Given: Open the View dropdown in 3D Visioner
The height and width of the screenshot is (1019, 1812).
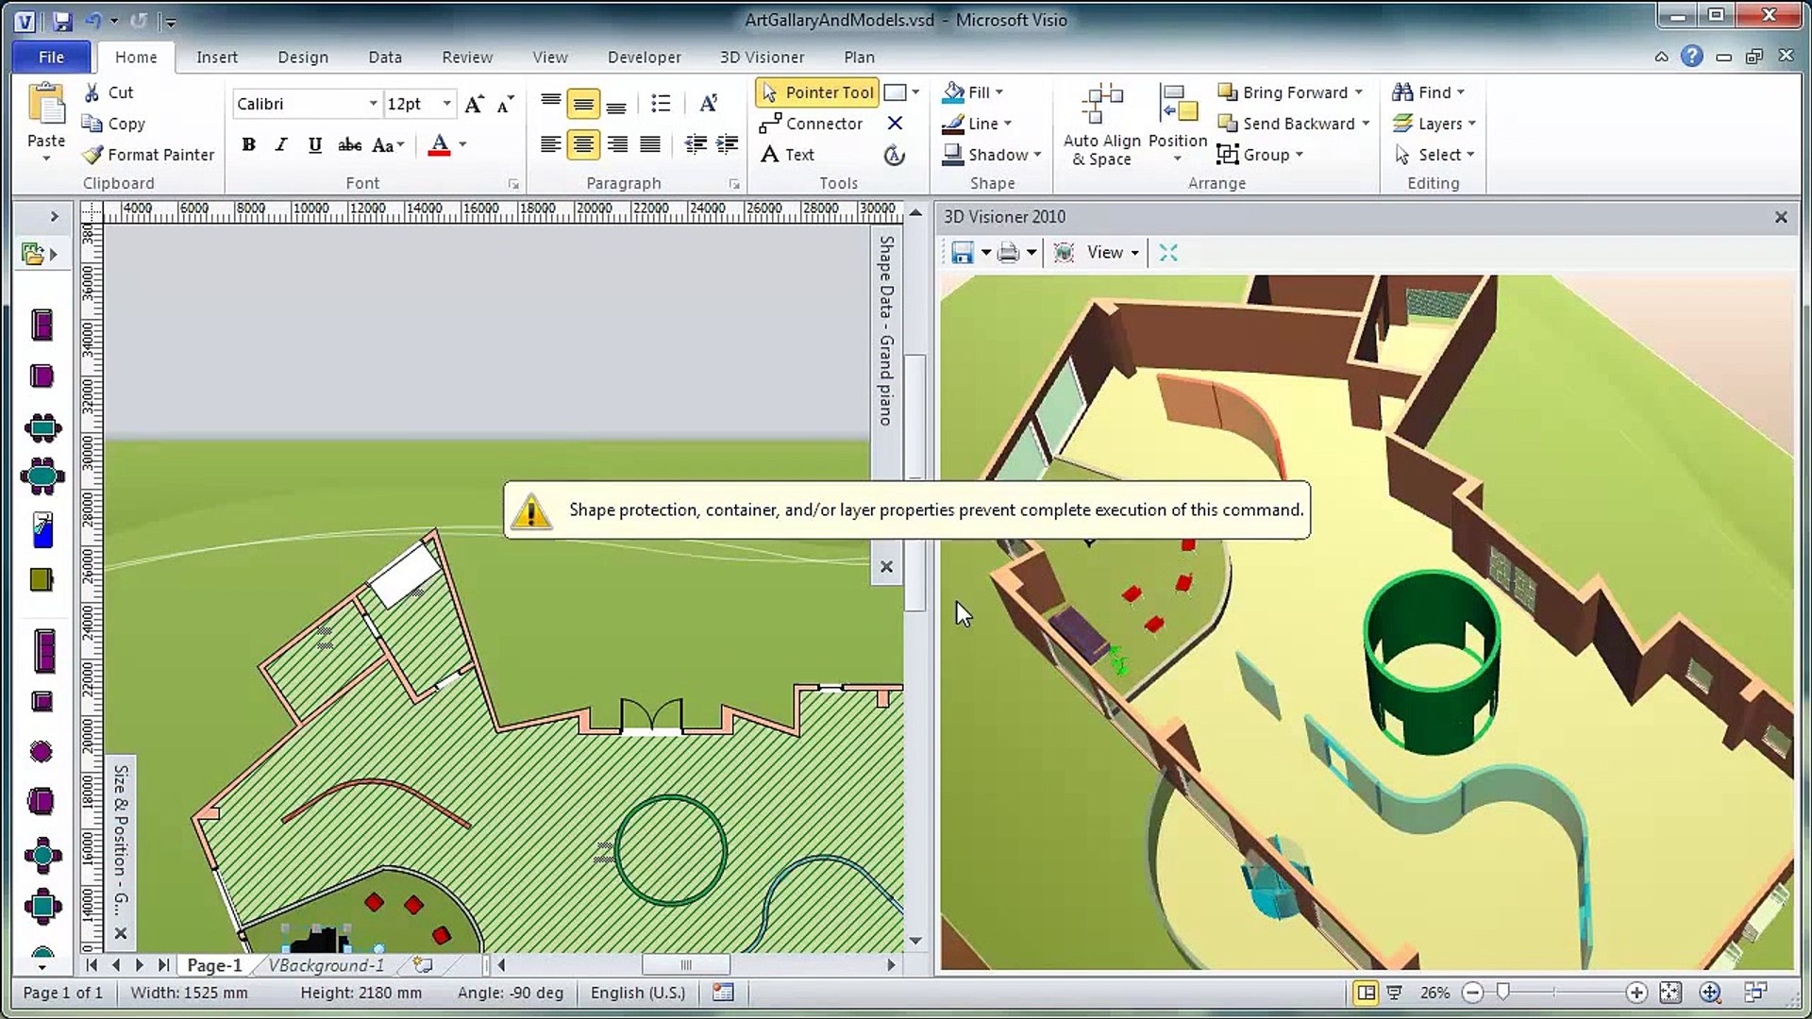Looking at the screenshot, I should [1113, 253].
